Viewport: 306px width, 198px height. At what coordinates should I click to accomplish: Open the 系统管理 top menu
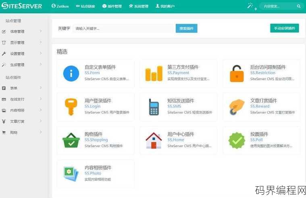[x=139, y=6]
